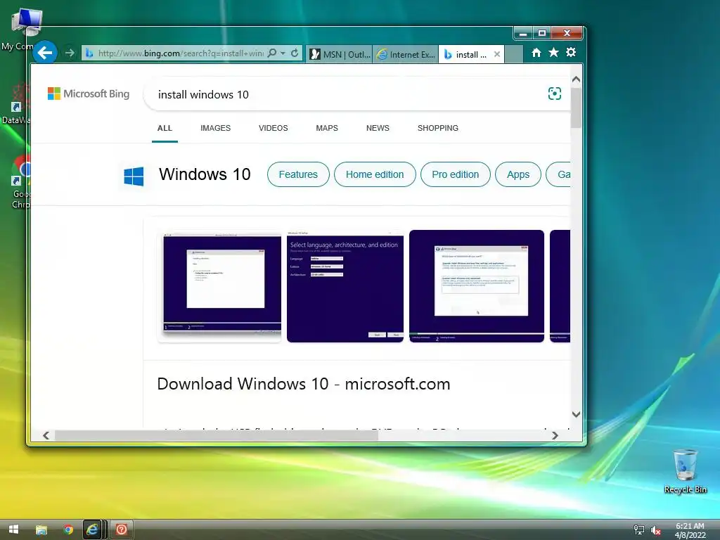This screenshot has width=720, height=540.
Task: Switch to SHOPPING results
Action: 438,128
